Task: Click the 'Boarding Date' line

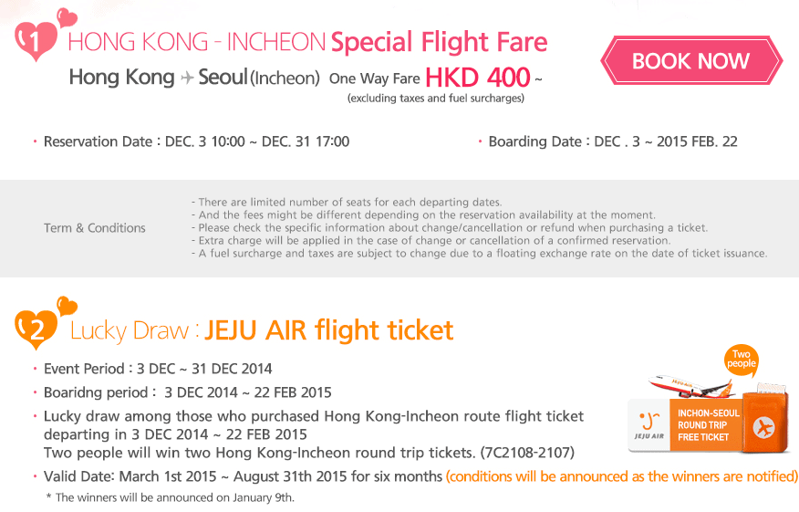Action: click(x=613, y=141)
